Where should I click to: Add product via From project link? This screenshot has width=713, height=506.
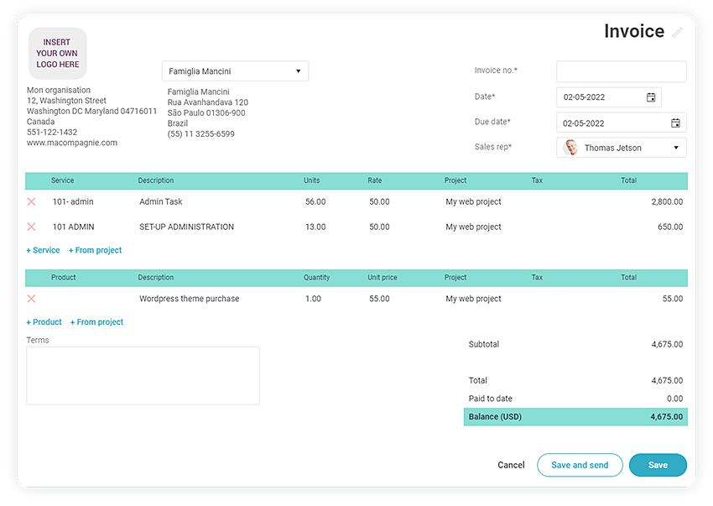[x=97, y=322]
